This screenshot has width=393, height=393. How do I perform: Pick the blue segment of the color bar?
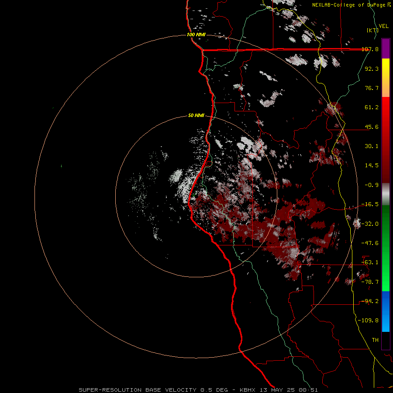386,311
